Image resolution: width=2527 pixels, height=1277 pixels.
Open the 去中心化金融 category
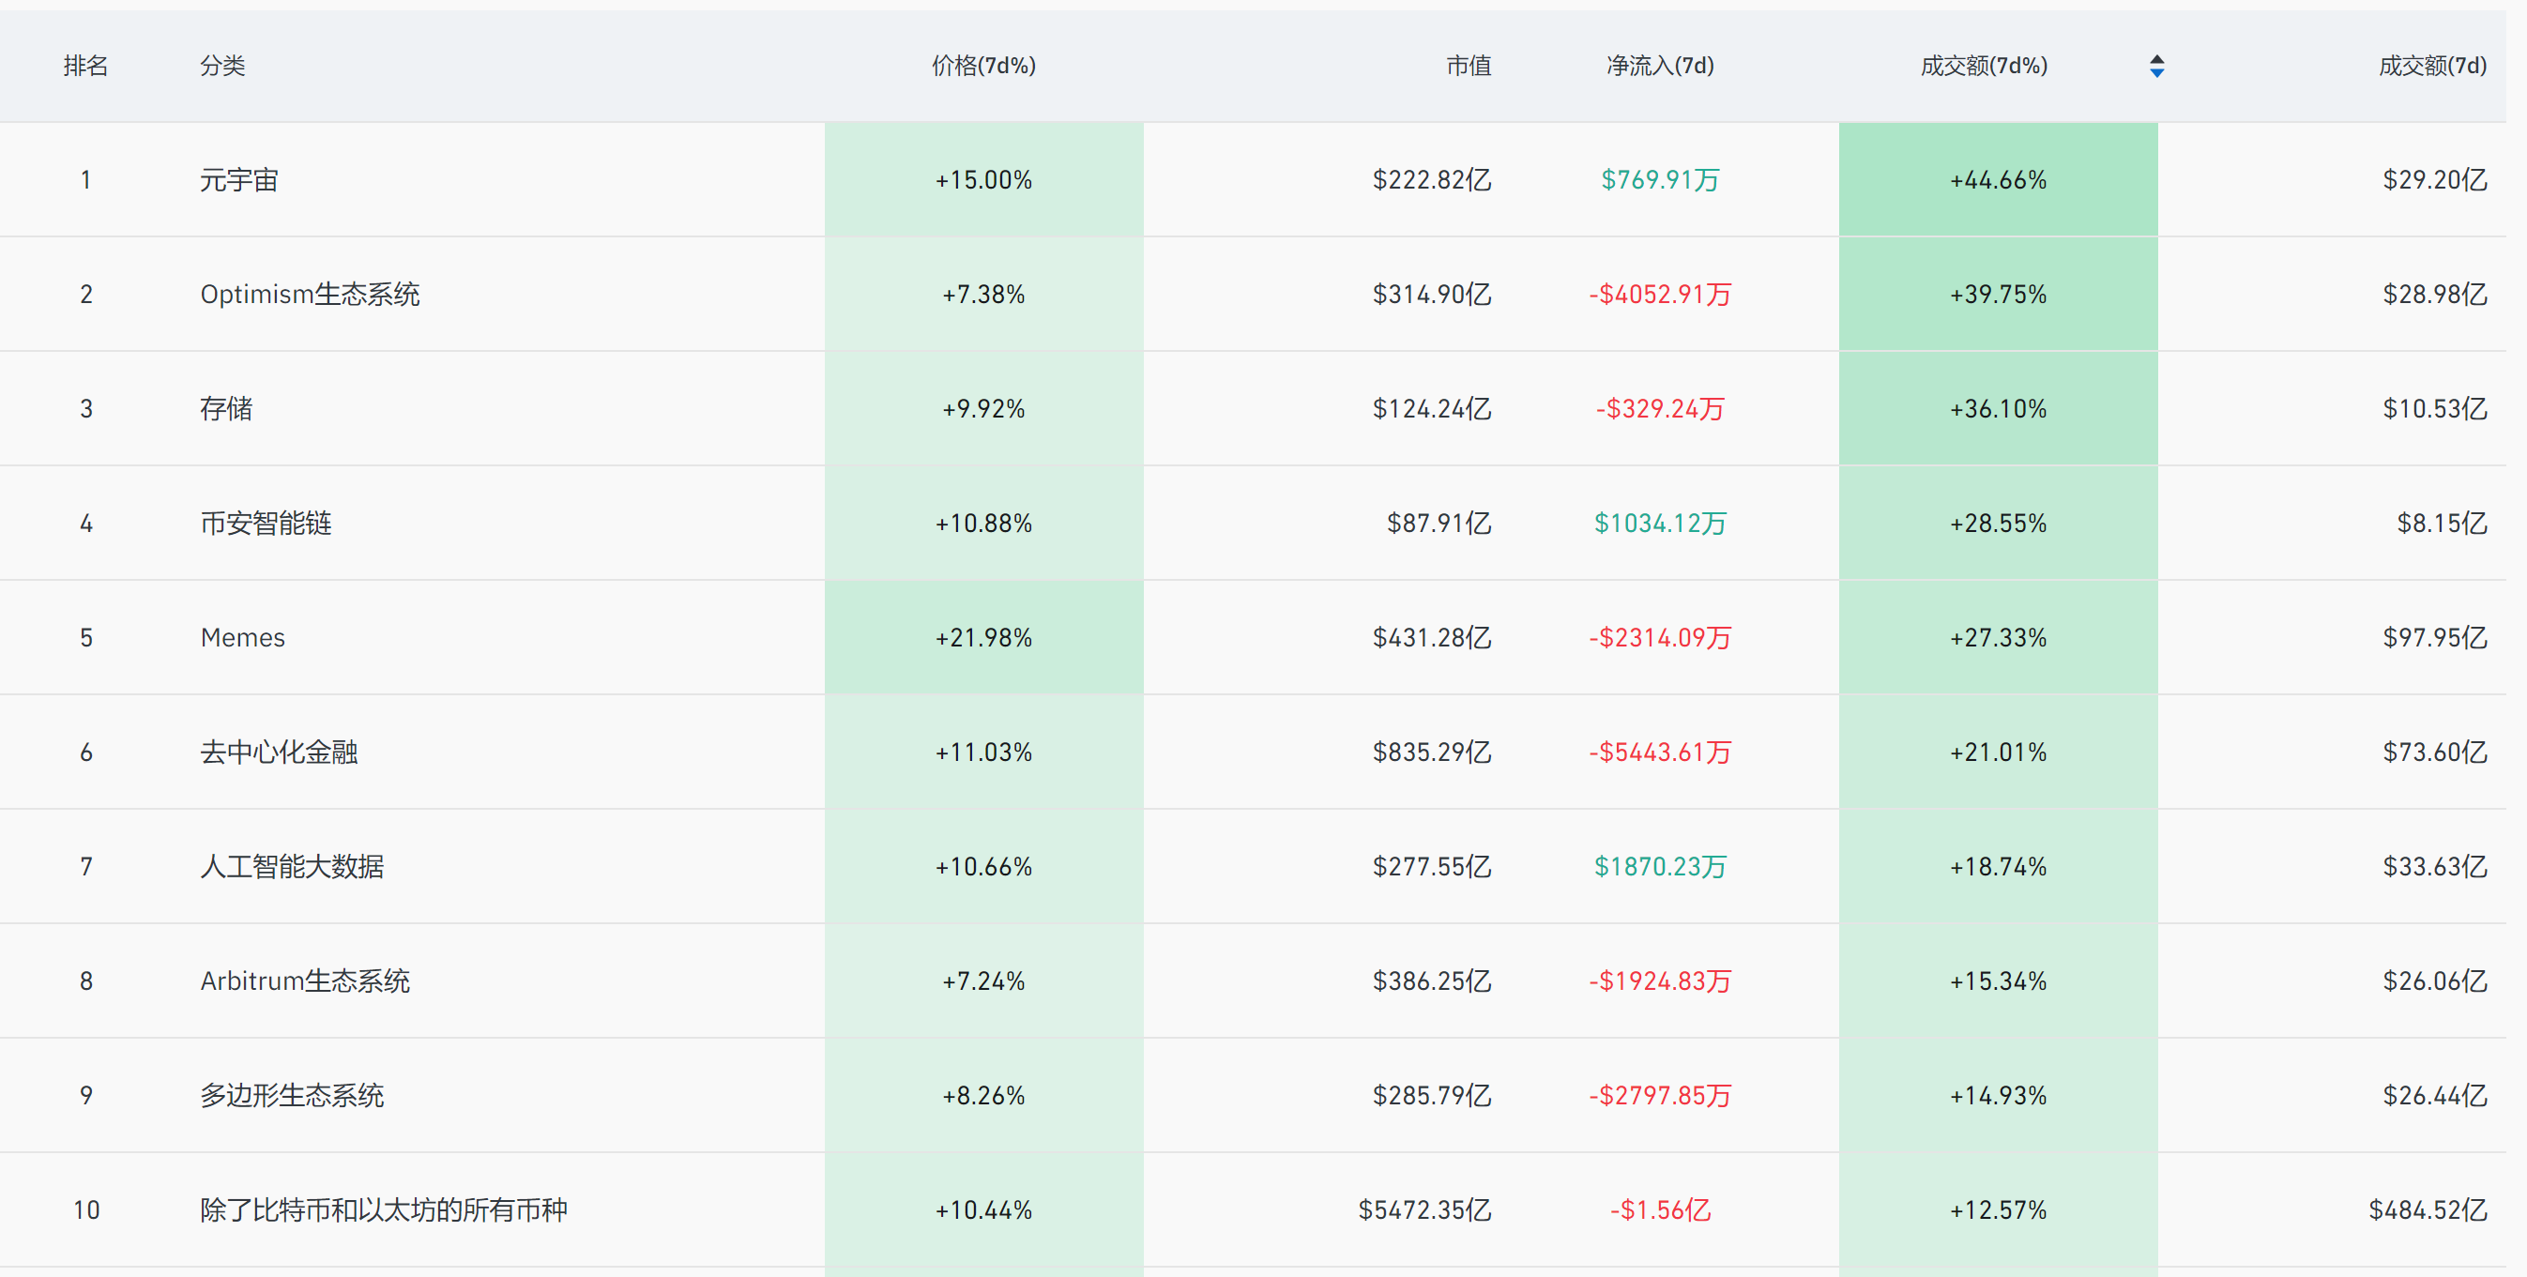point(279,753)
